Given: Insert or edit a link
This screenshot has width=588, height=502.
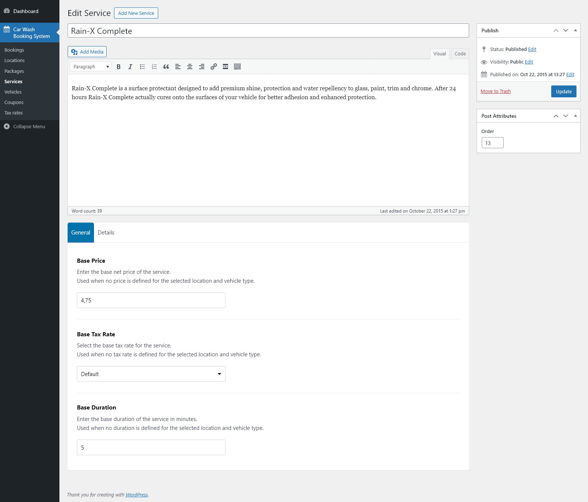Looking at the screenshot, I should pos(214,67).
